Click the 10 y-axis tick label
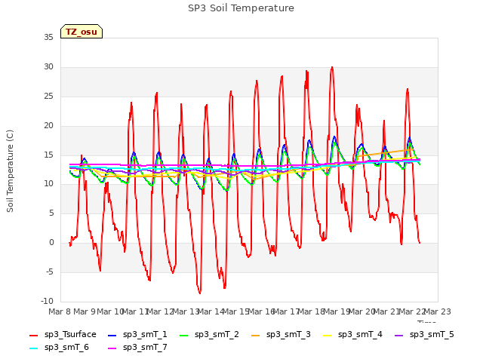This screenshot has width=483, height=362. [48, 184]
